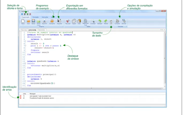Click line number 12 in the gutter

click(24, 57)
